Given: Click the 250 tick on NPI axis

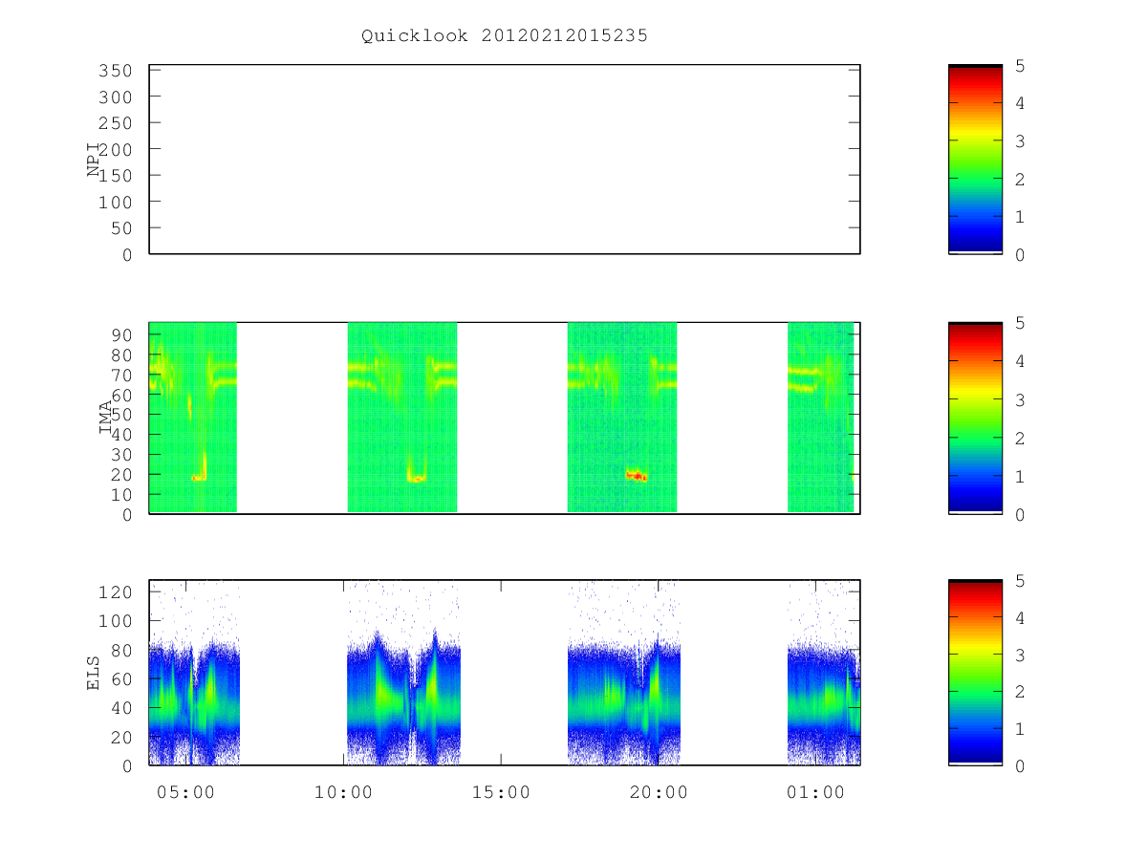Looking at the screenshot, I should coord(115,123).
